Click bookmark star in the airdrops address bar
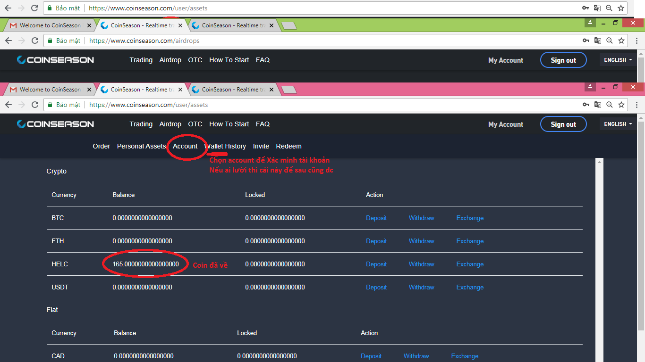Image resolution: width=645 pixels, height=362 pixels. [621, 41]
